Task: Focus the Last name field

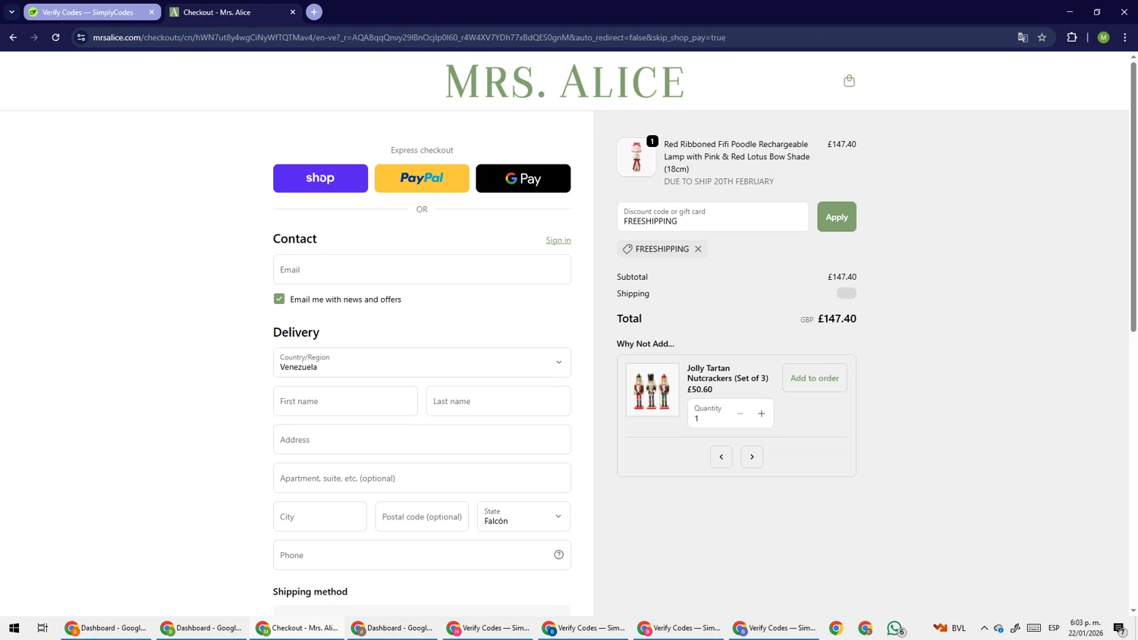Action: tap(498, 401)
